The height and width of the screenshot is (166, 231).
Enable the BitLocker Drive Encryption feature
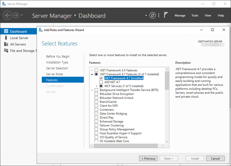[x=97, y=94]
